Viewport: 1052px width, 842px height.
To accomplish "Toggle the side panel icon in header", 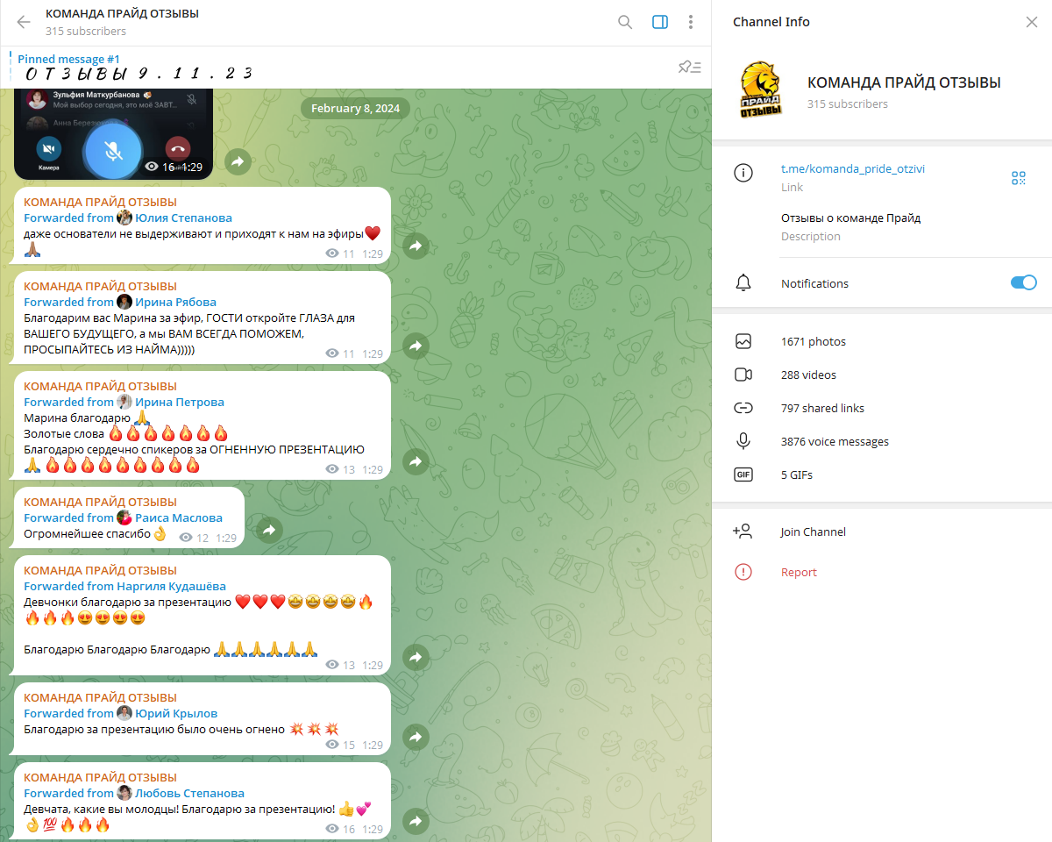I will (x=660, y=22).
